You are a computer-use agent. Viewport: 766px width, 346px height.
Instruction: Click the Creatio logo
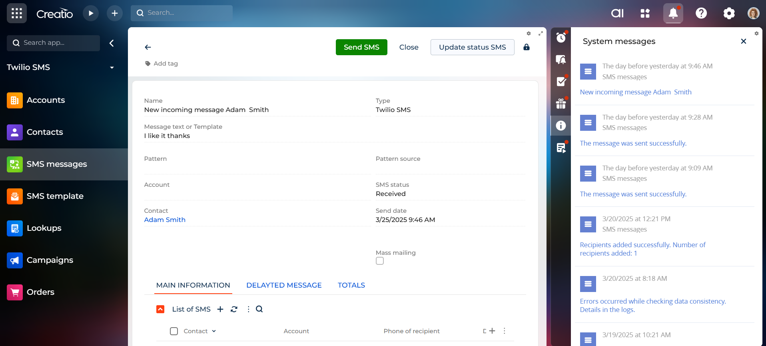(x=55, y=14)
